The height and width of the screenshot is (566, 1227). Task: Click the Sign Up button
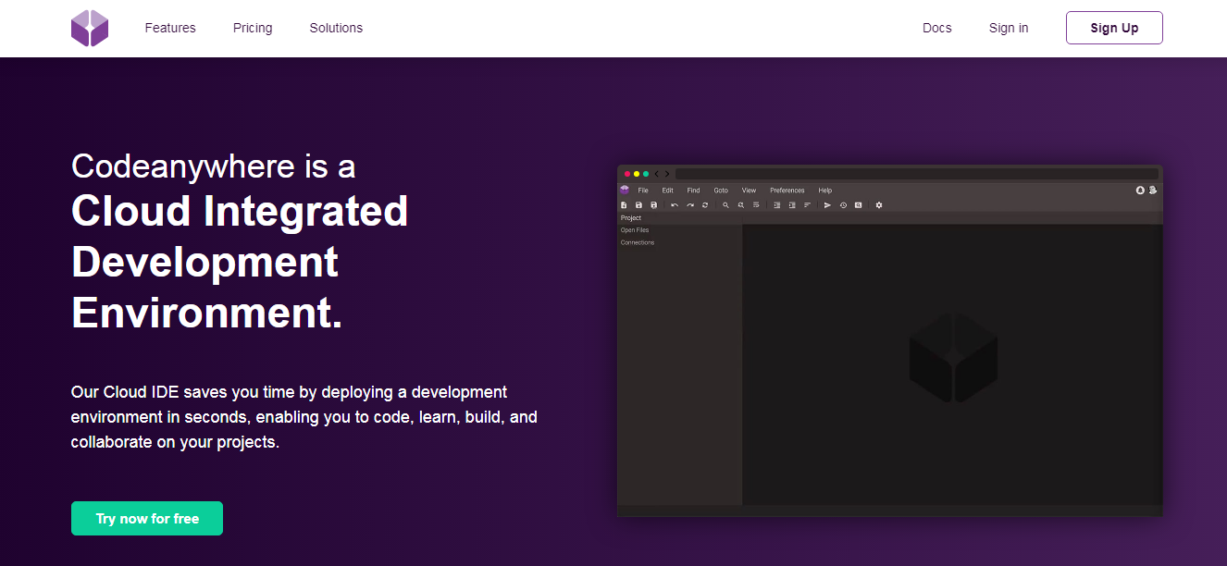(x=1114, y=28)
